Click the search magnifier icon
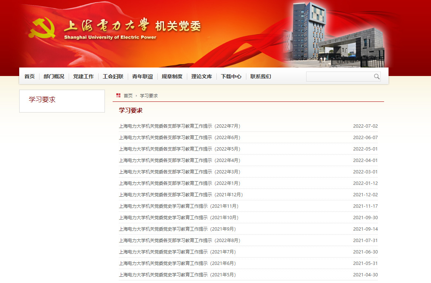Image resolution: width=431 pixels, height=283 pixels. tap(377, 77)
